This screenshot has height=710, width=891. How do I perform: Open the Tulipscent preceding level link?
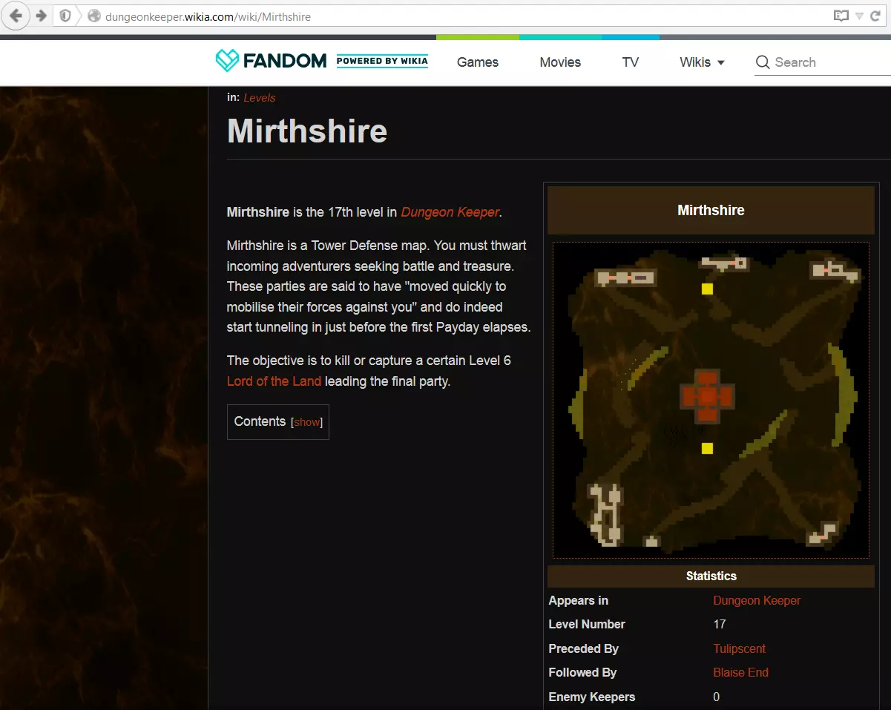click(x=739, y=648)
